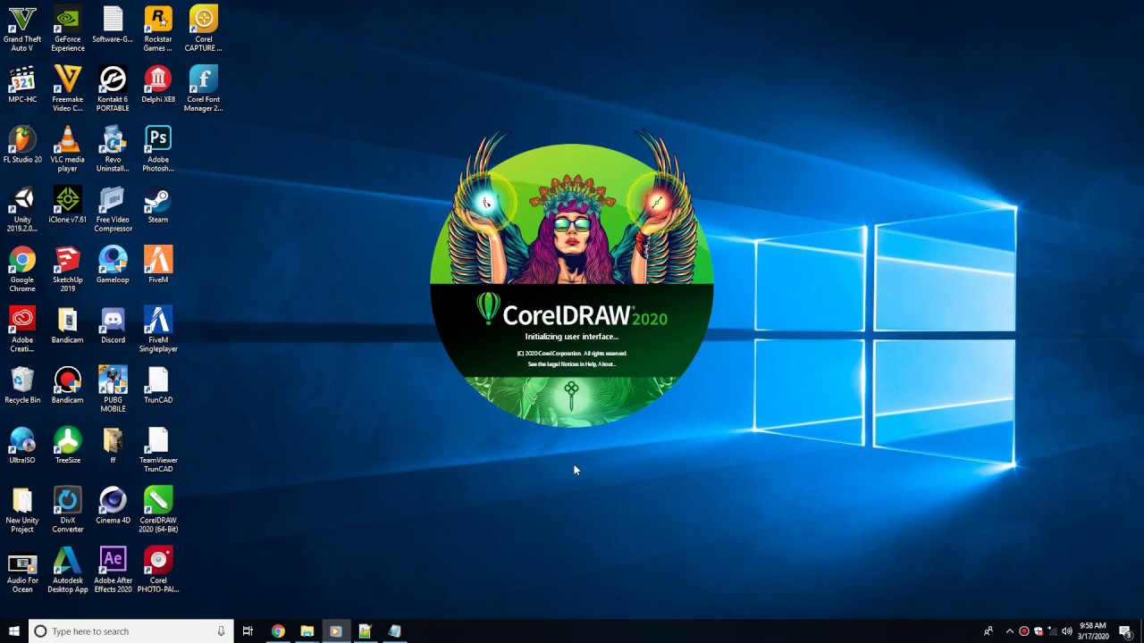Viewport: 1144px width, 643px height.
Task: Select FL Studio 20 icon
Action: click(22, 145)
